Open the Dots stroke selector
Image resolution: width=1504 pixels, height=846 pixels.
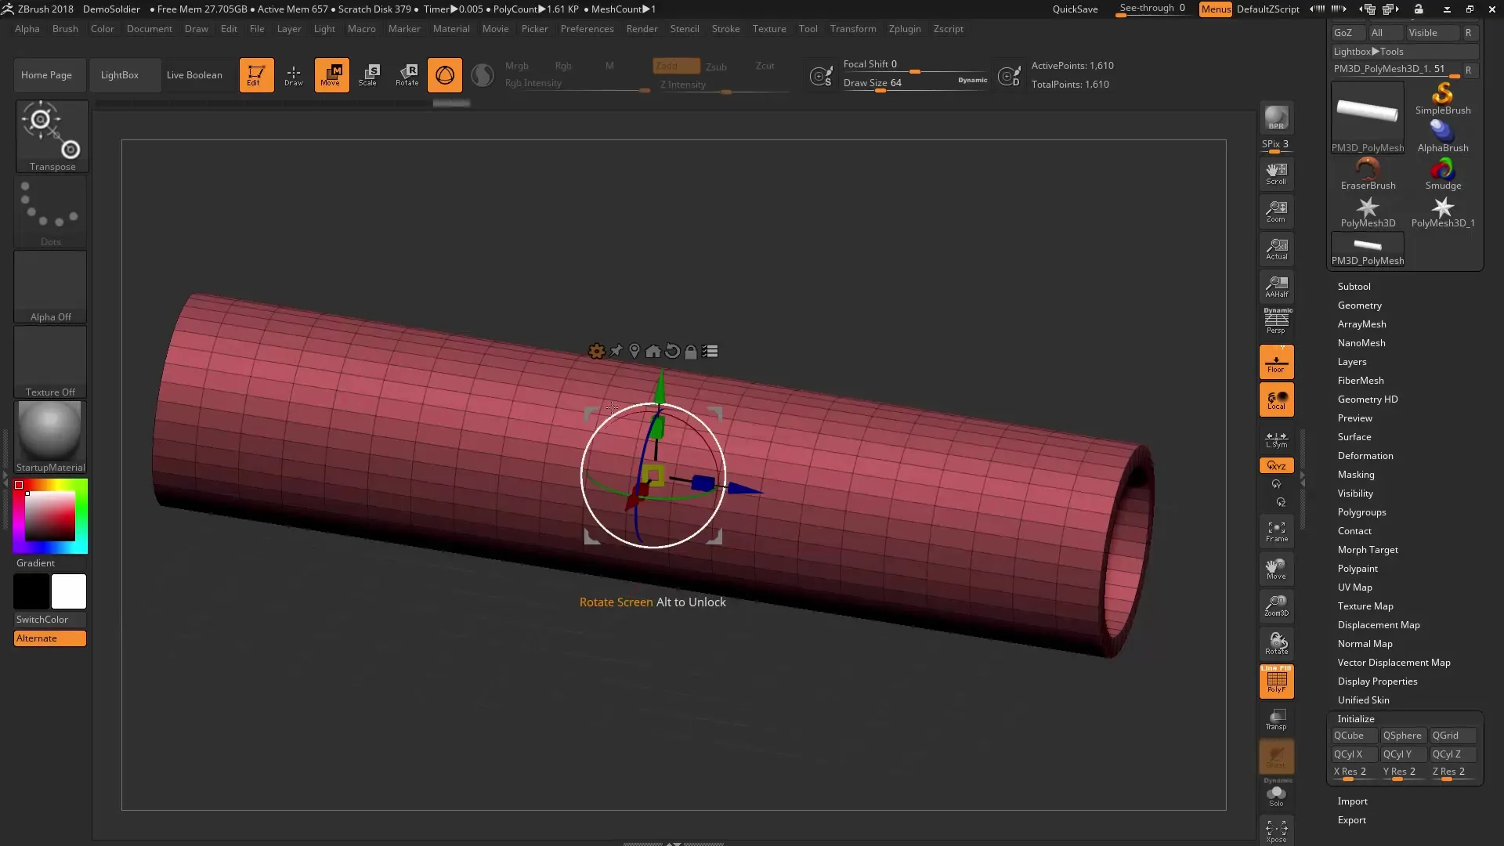coord(51,211)
